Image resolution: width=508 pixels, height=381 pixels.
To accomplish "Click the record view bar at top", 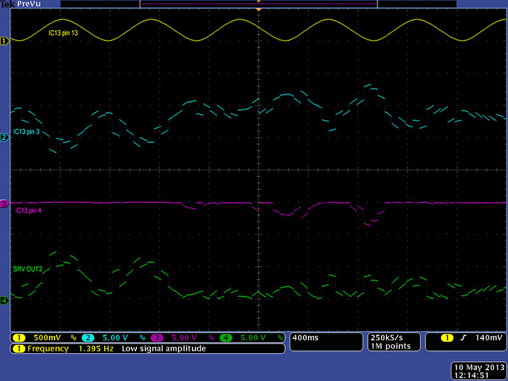I will coord(258,3).
